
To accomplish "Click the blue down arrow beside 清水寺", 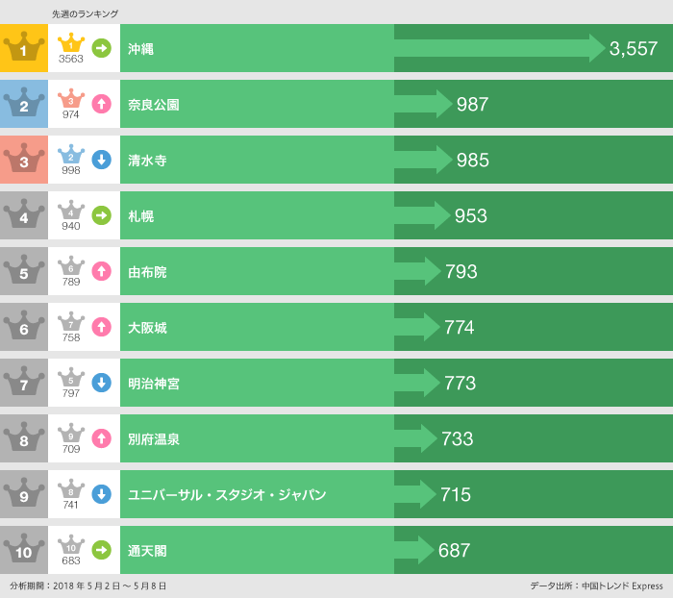I will click(x=102, y=160).
